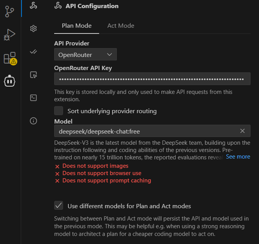The image size is (259, 244).
Task: Open the Run and Debug view
Action: point(10,35)
